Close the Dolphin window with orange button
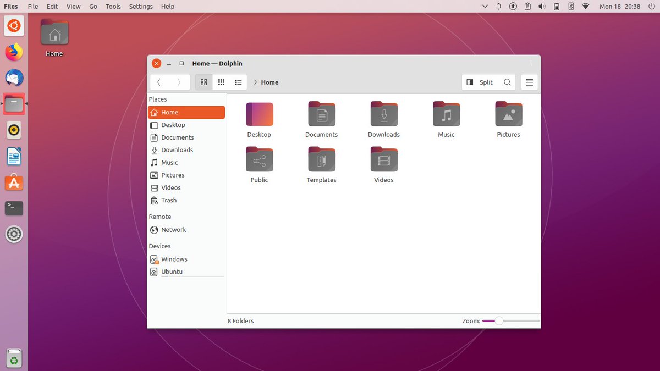 pos(156,63)
